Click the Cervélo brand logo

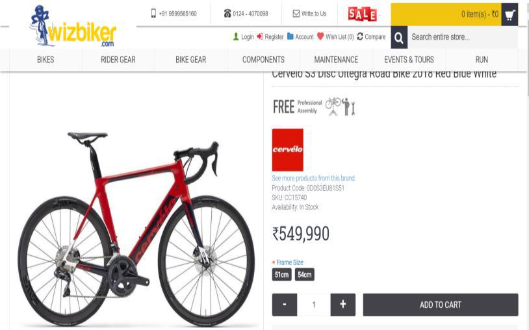click(287, 149)
